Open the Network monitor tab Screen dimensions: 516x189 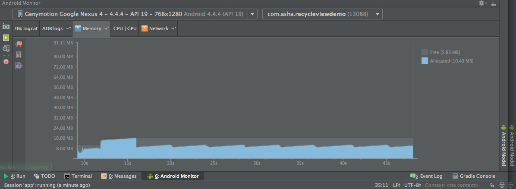pos(158,28)
